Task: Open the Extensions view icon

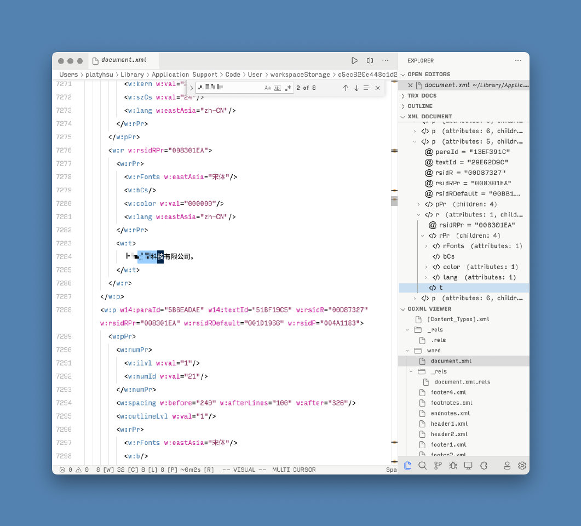Action: (484, 465)
